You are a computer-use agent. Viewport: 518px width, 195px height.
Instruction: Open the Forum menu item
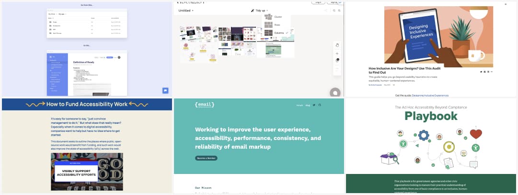(299, 105)
